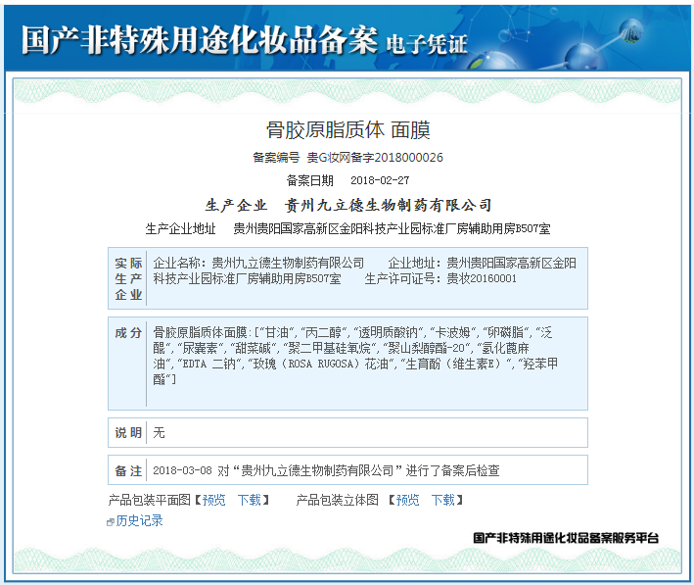The height and width of the screenshot is (585, 694).
Task: Click the 备注 entry dated 2018-03-08
Action: tap(326, 470)
